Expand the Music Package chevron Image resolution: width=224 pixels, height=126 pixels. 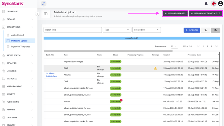coord(32,86)
